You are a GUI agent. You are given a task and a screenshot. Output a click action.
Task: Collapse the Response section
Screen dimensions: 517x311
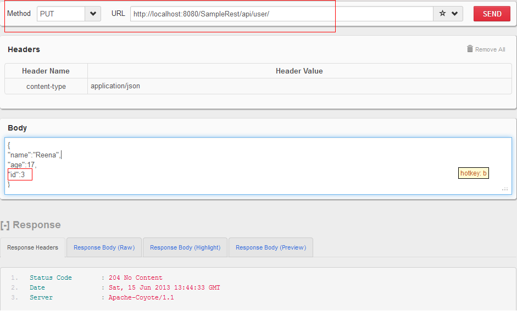[x=5, y=225]
